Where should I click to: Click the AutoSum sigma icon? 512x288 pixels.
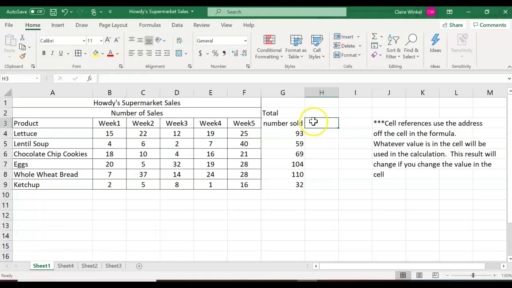pyautogui.click(x=374, y=37)
